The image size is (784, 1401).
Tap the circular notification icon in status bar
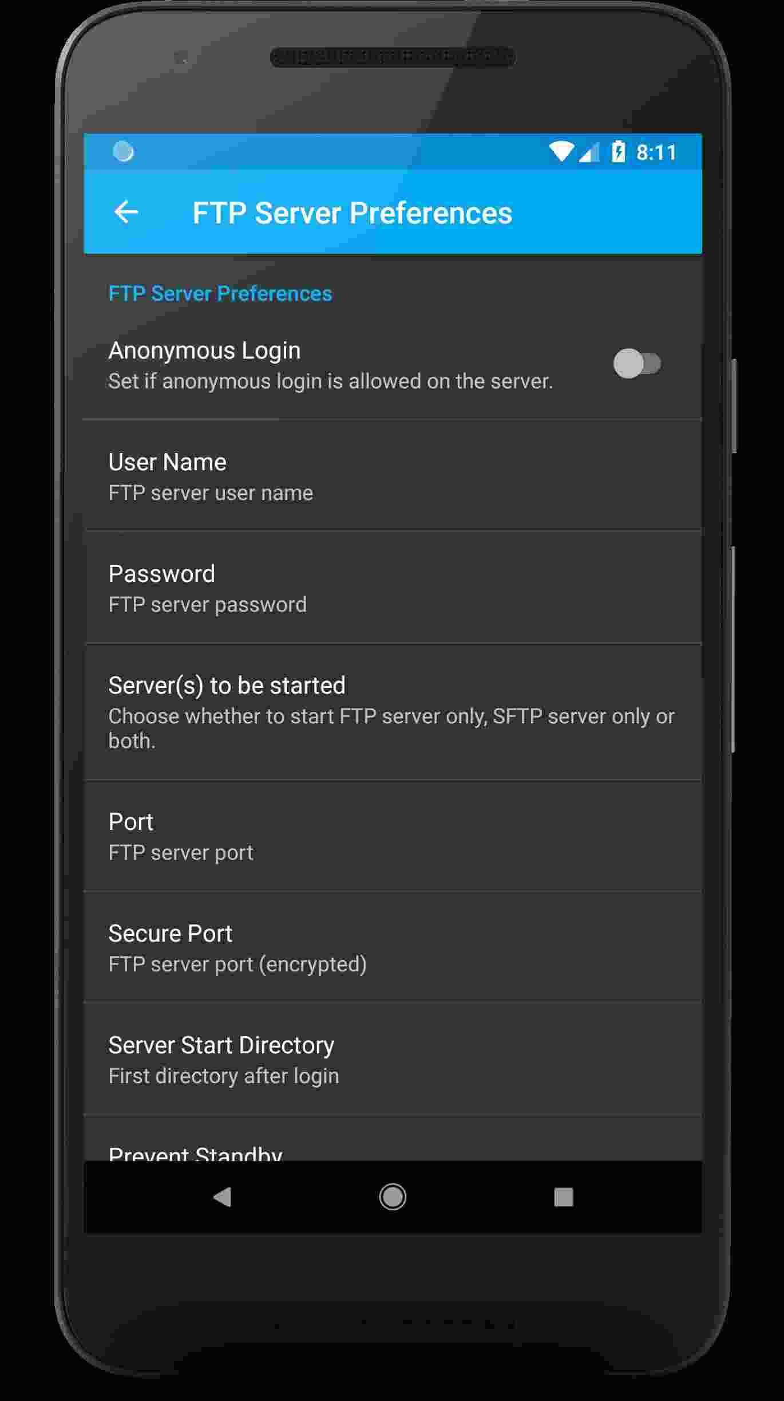[123, 152]
